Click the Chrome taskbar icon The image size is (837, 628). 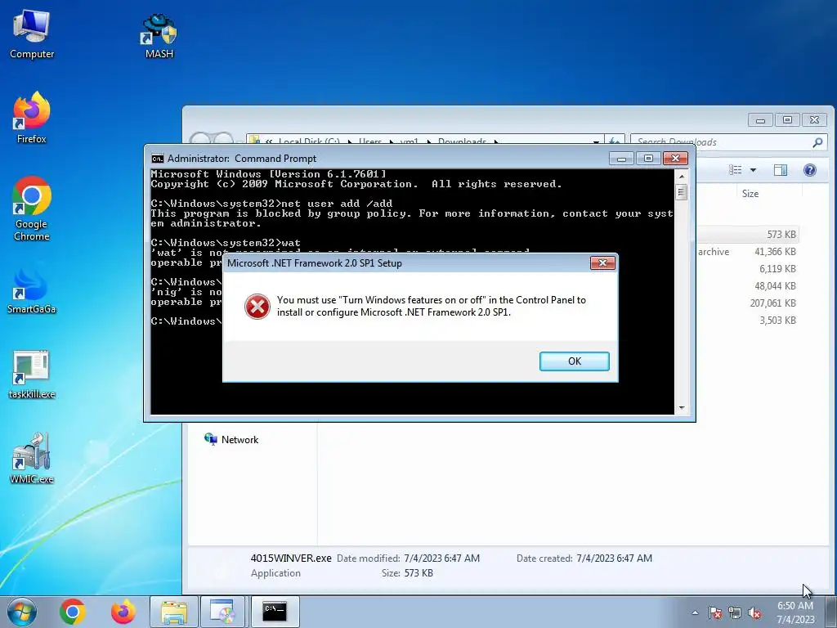click(x=73, y=612)
